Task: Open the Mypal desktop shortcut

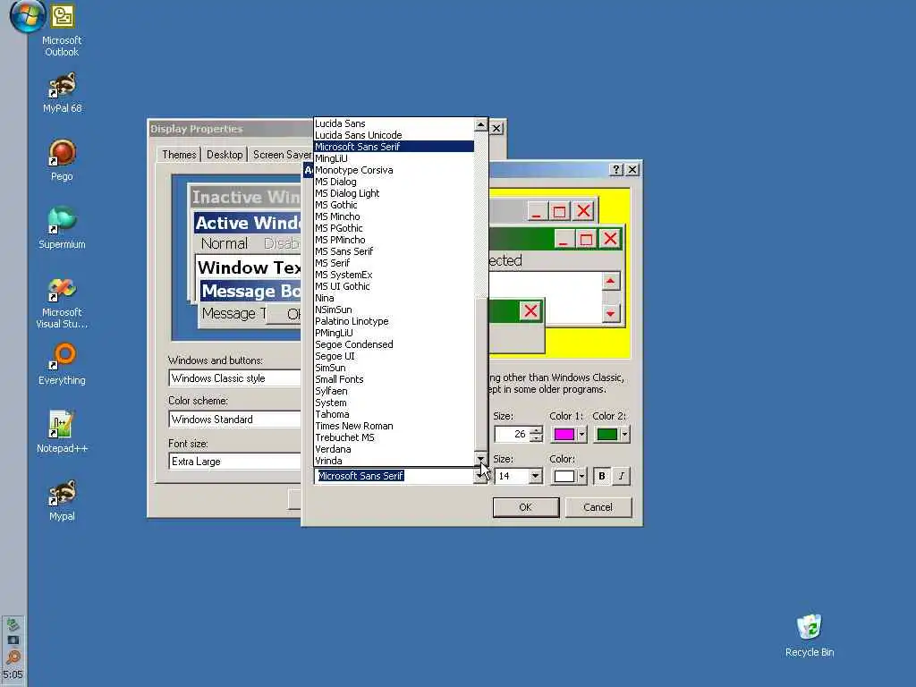Action: [62, 501]
